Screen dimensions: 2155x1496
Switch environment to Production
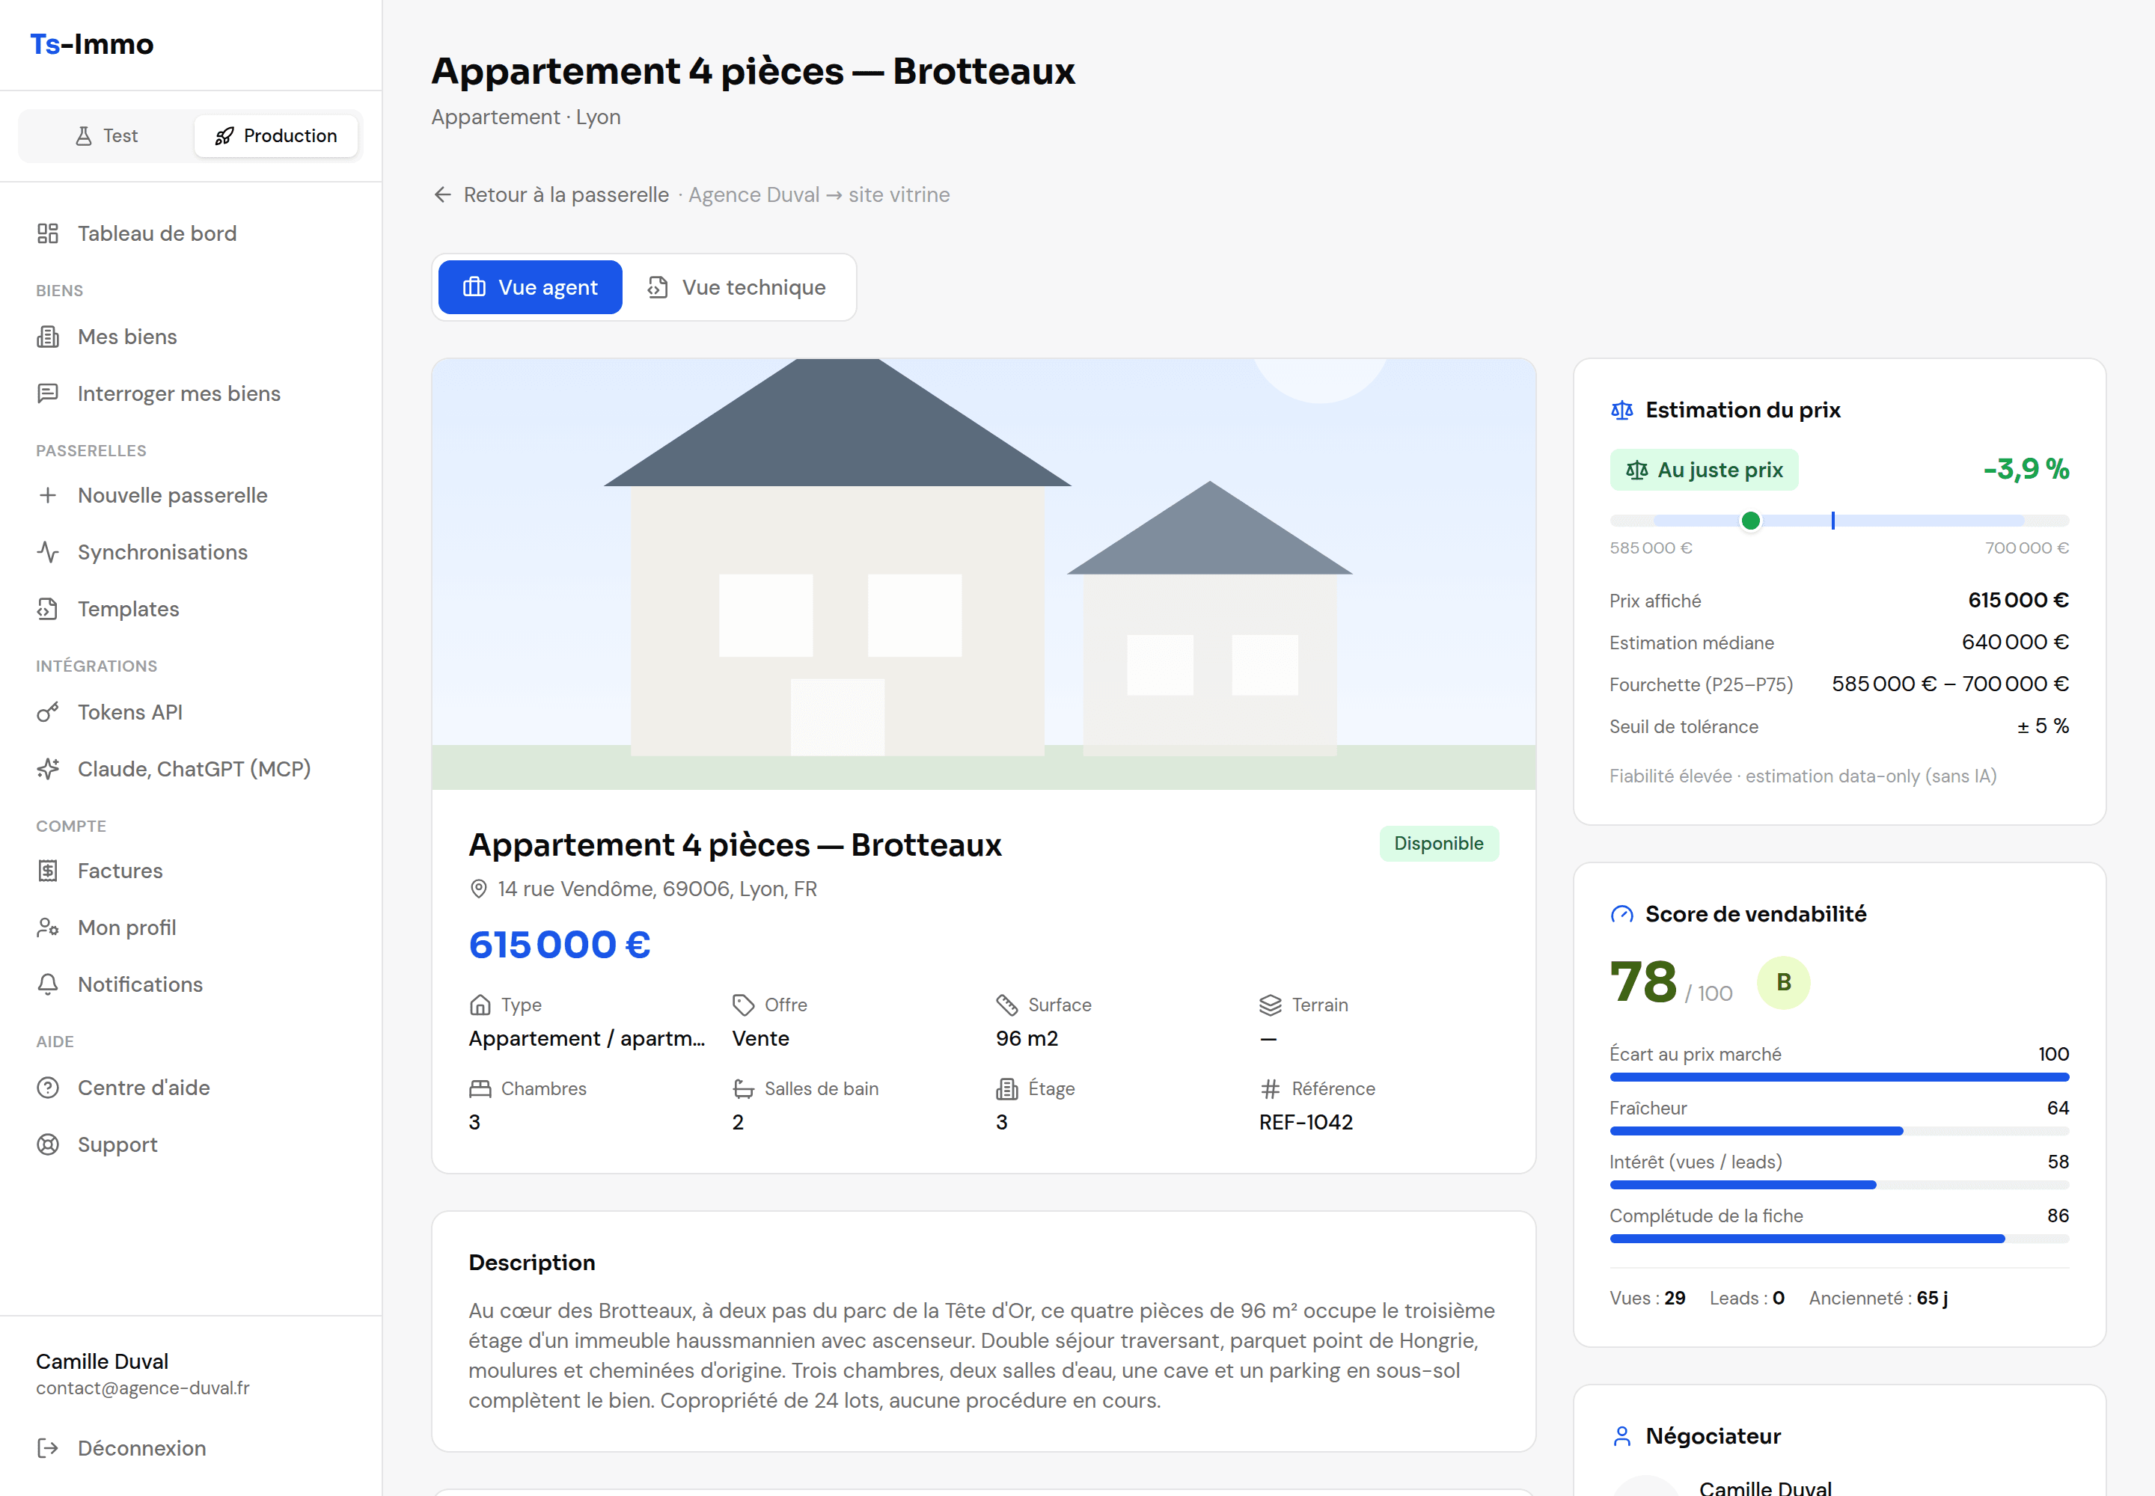click(275, 136)
